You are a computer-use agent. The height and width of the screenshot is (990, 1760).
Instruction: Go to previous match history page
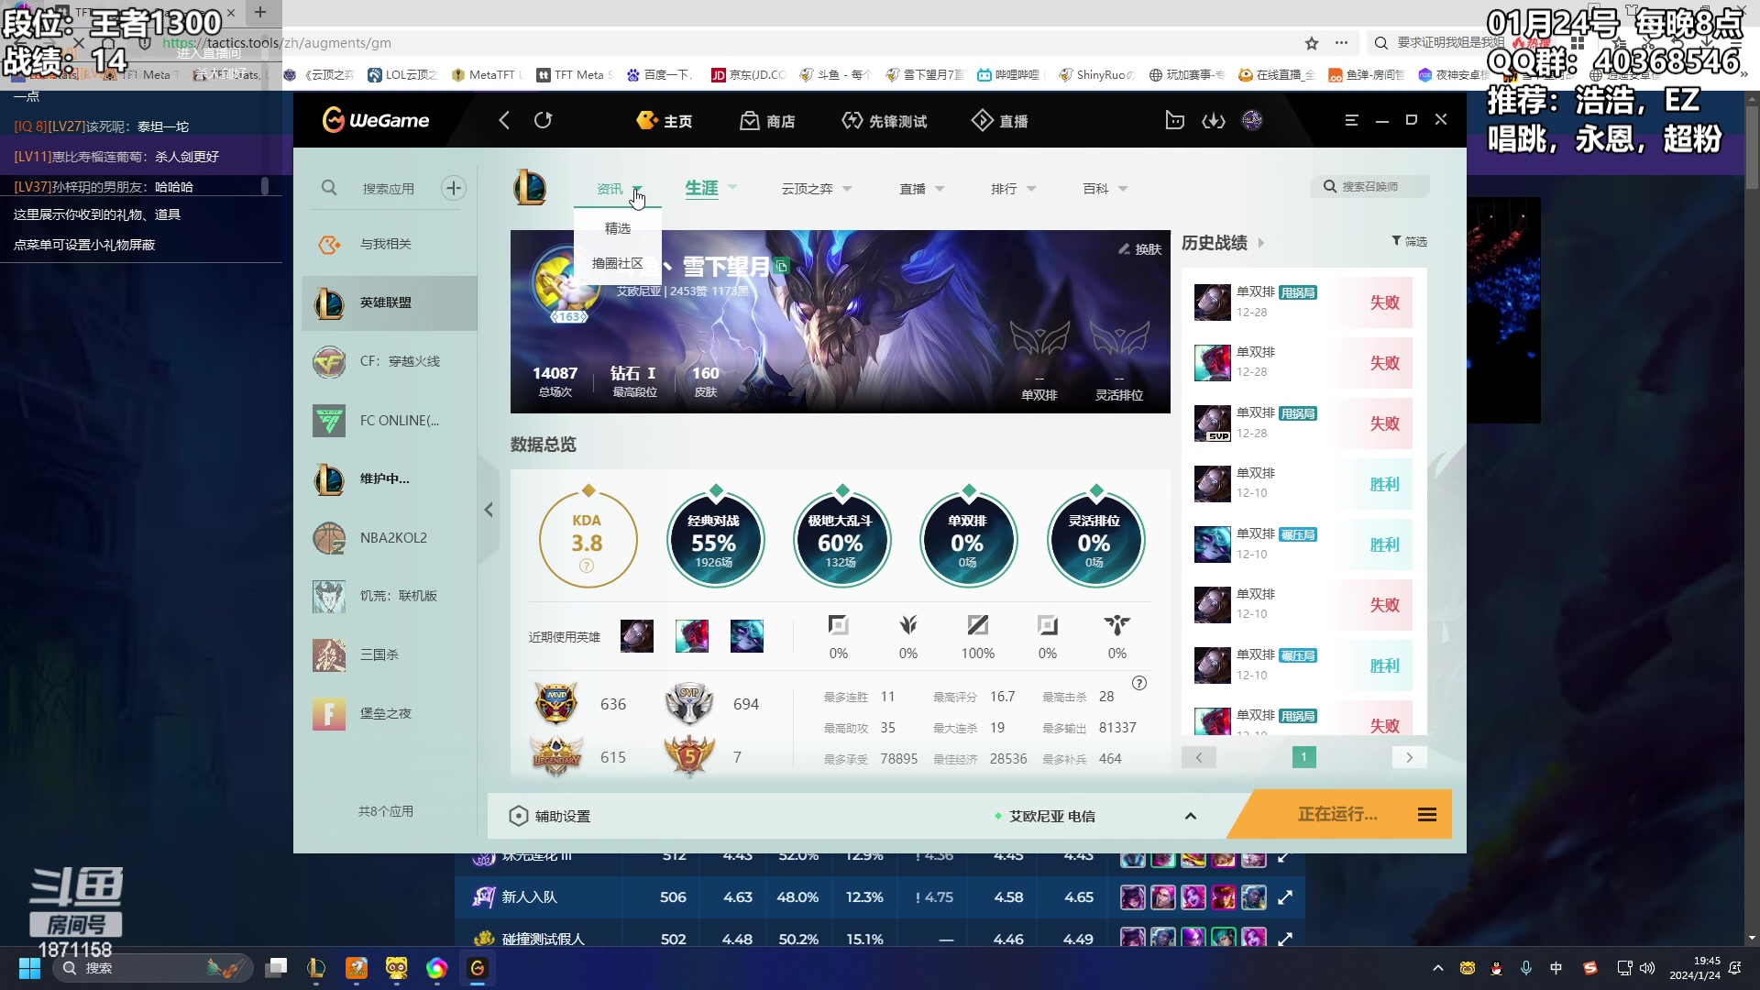(1199, 757)
